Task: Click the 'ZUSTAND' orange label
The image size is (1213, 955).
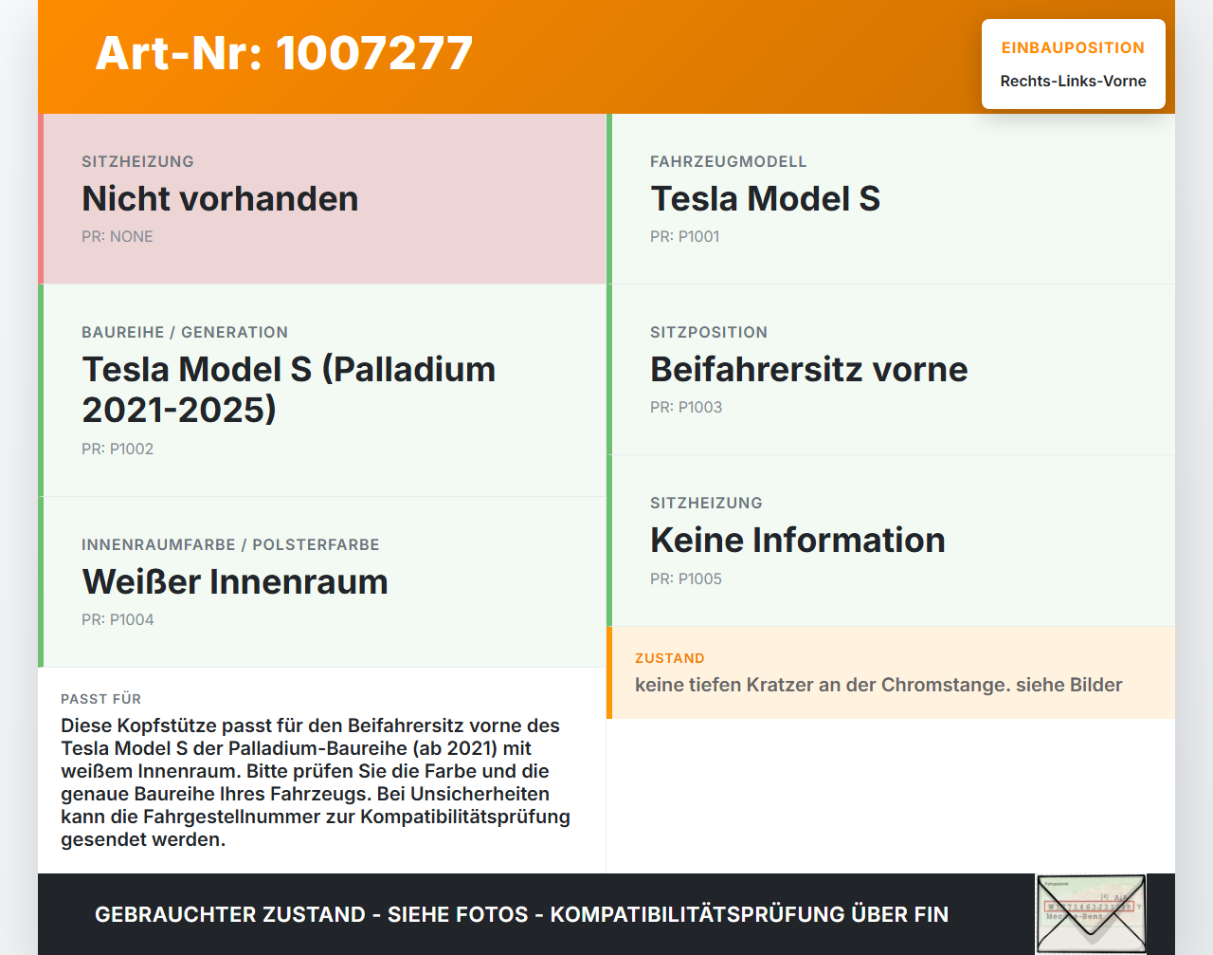Action: [x=670, y=658]
